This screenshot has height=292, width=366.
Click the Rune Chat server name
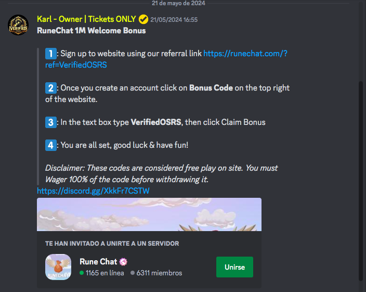pos(98,262)
